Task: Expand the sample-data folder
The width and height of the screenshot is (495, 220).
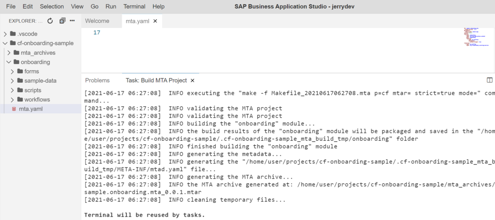Action: [13, 81]
